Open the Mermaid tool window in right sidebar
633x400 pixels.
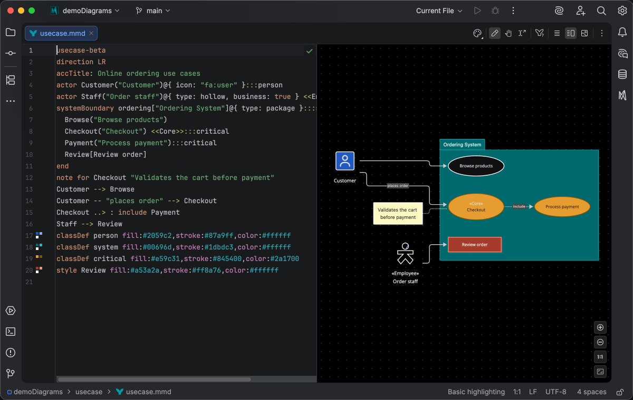click(622, 95)
